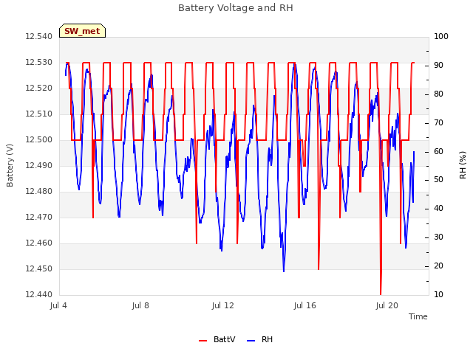Screen dimensions: 473x354
Task: Click the 60 value on RH axis
Action: 438,151
